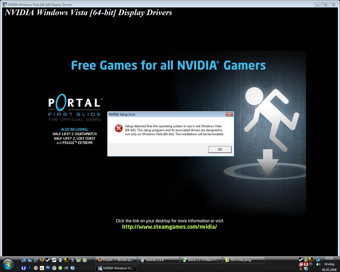340x272 pixels.
Task: Click Switch between windows quick launch icon
Action: point(30,260)
